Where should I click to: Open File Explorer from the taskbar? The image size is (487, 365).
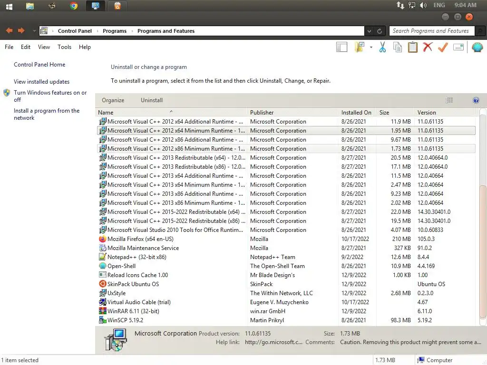pyautogui.click(x=30, y=6)
